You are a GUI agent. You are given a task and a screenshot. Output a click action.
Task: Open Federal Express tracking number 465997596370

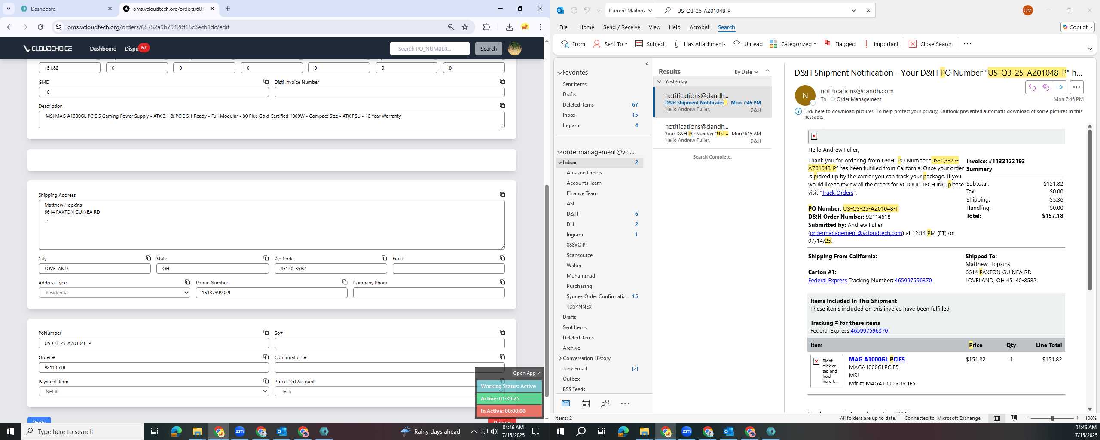coord(913,280)
